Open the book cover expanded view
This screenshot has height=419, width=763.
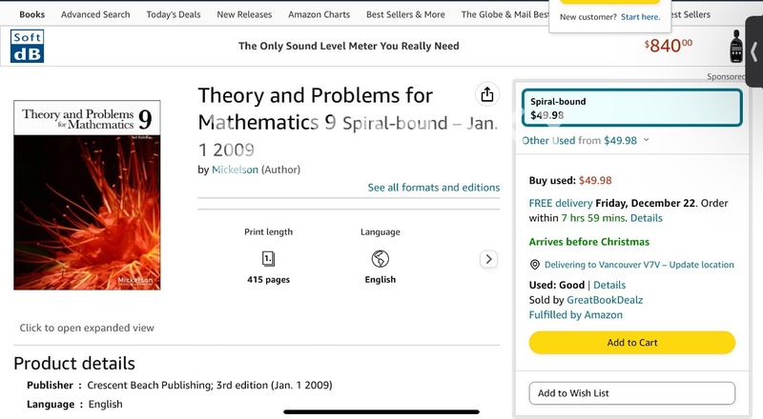tap(87, 195)
